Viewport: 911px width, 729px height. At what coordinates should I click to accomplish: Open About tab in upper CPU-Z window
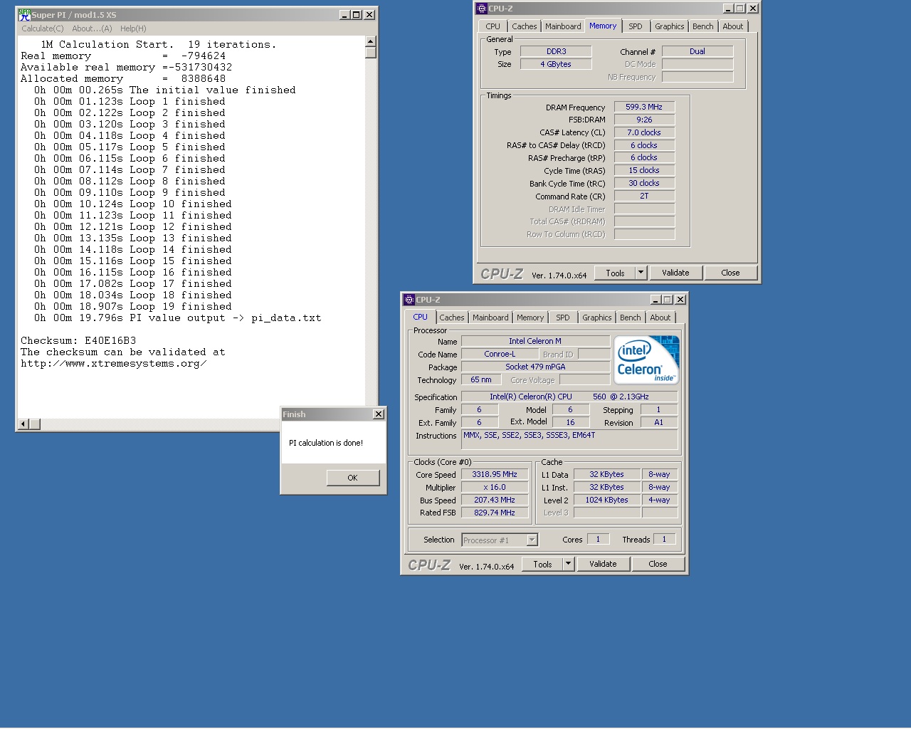coord(733,26)
